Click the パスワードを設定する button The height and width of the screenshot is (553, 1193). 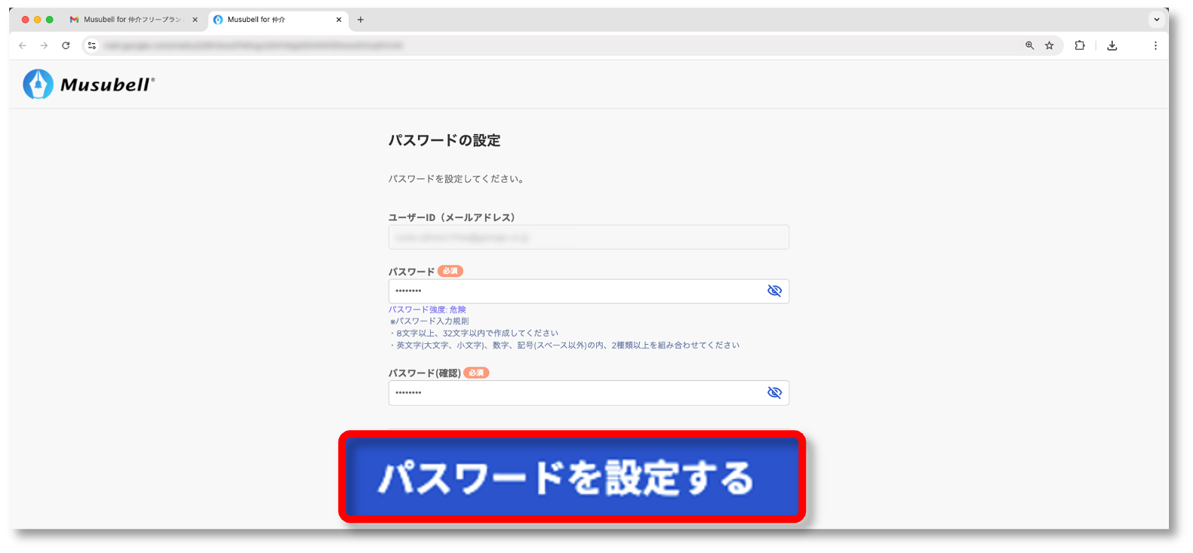[x=571, y=477]
